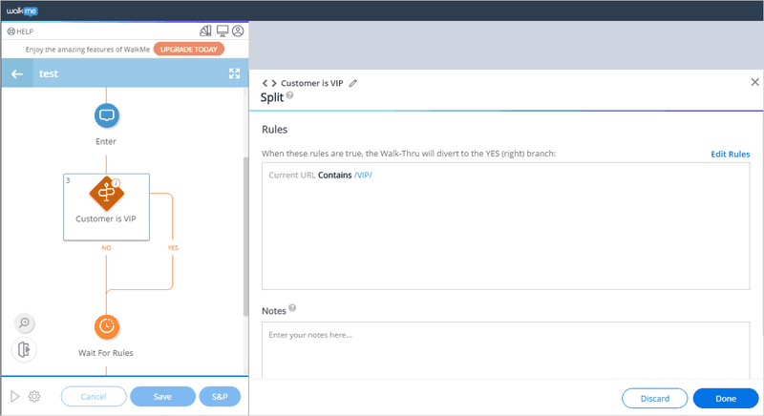Expand the flow editor to fullscreen
Screen dimensions: 764x416
pos(234,73)
